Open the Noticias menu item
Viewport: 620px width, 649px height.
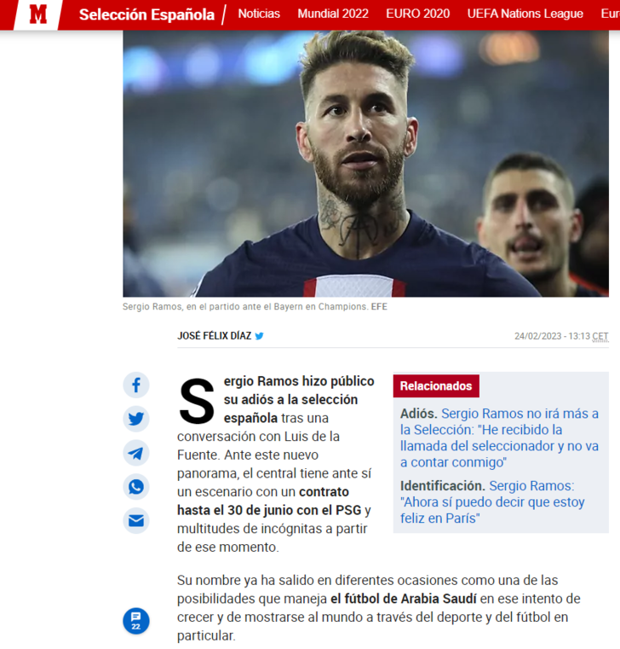pyautogui.click(x=259, y=14)
